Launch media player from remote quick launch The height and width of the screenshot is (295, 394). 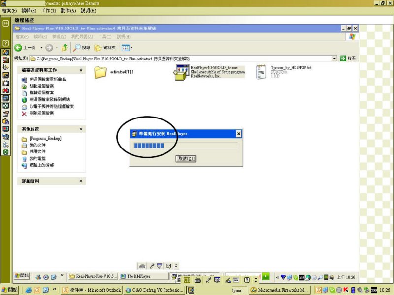coord(46,277)
